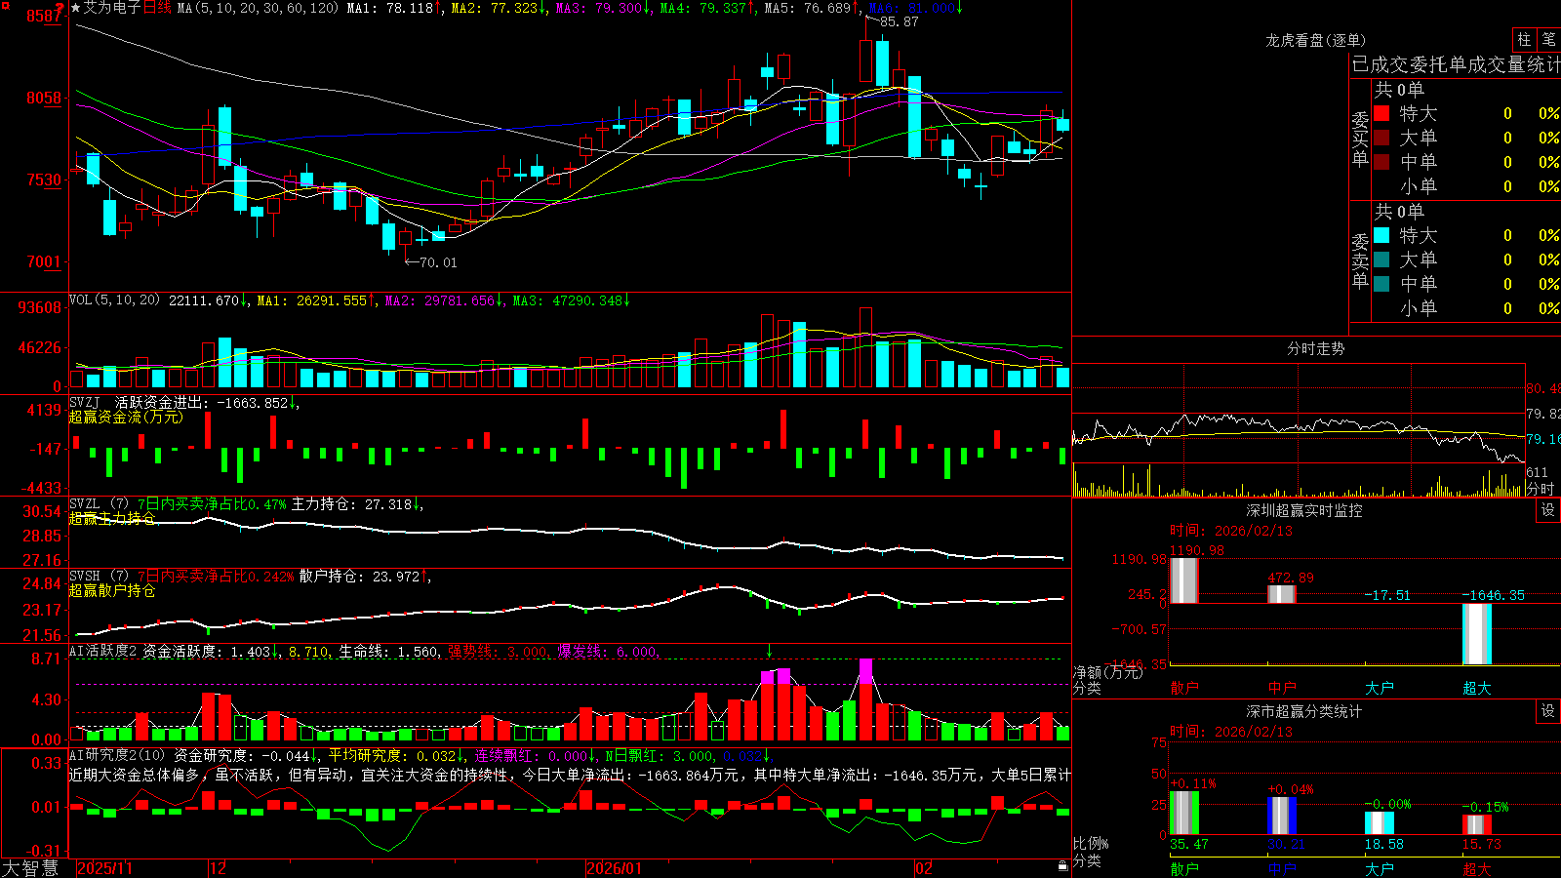
Task: Click the 深市超赢分类统计 panel title
Action: pyautogui.click(x=1304, y=711)
